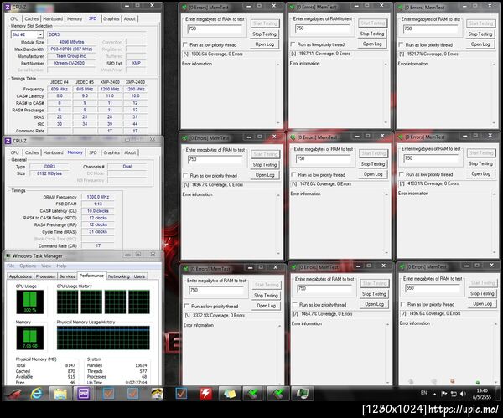Click the MemTest title icon of the 1464.7% coverage window
Viewport: 503px width, 418px height.
pyautogui.click(x=294, y=267)
